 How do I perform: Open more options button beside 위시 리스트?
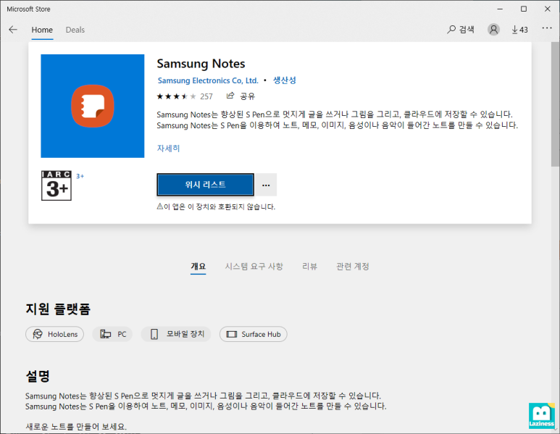tap(266, 185)
